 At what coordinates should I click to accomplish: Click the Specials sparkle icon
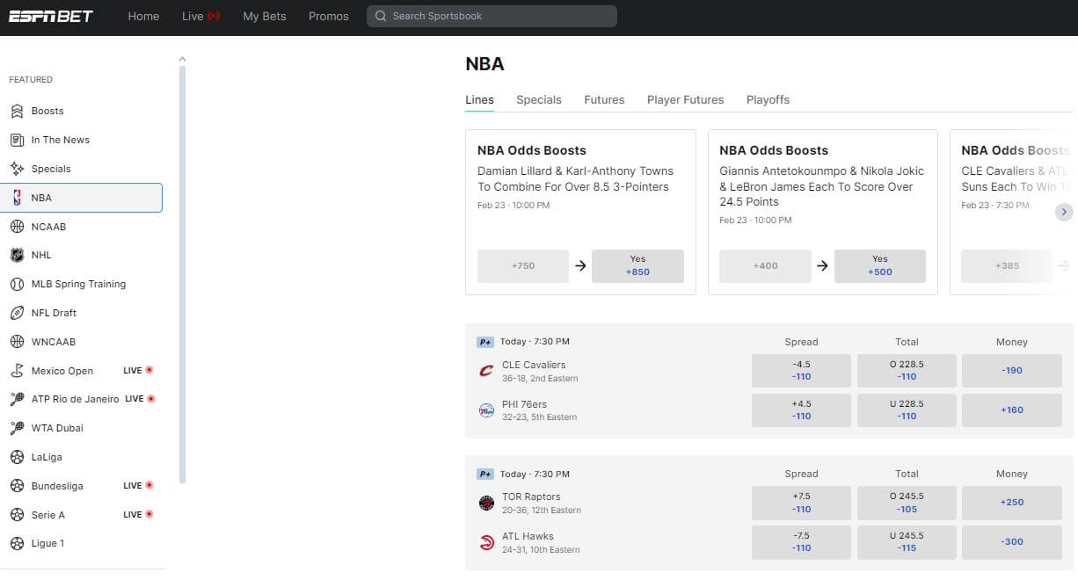coord(17,169)
